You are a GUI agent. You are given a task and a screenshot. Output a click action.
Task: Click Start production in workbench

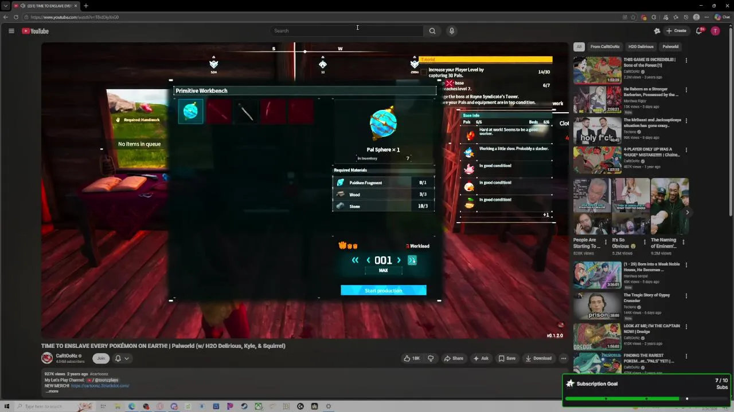click(384, 291)
